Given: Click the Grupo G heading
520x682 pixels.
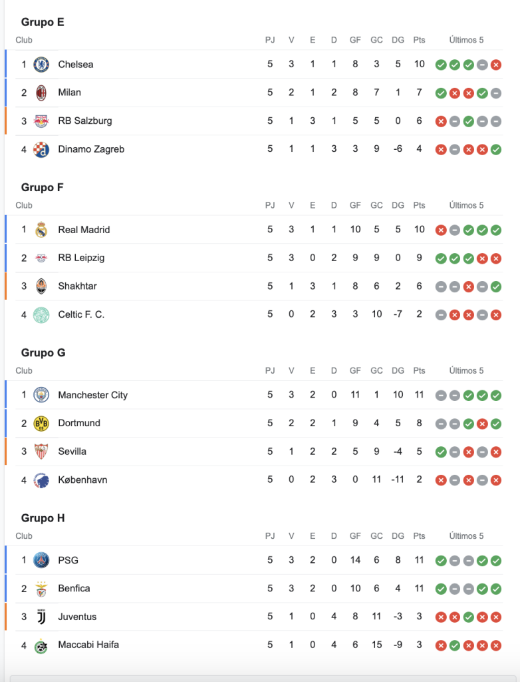Looking at the screenshot, I should coord(43,352).
